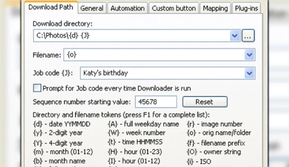Click the "{f} - filename prefix" token text
Image resolution: width=289 pixels, height=167 pixels.
click(x=216, y=143)
